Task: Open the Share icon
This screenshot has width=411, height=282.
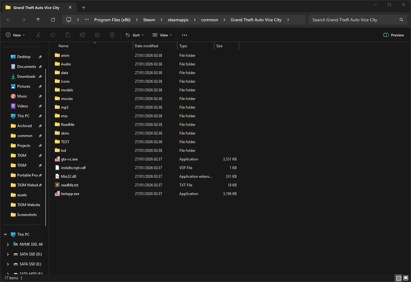Action: (x=97, y=35)
